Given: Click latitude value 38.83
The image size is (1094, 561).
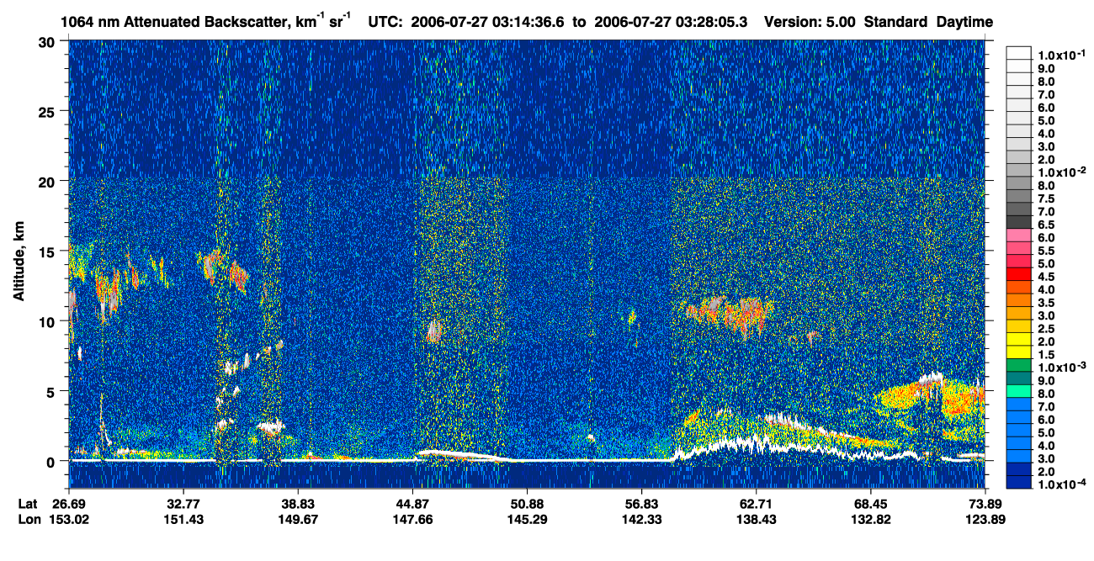Looking at the screenshot, I should [x=298, y=504].
